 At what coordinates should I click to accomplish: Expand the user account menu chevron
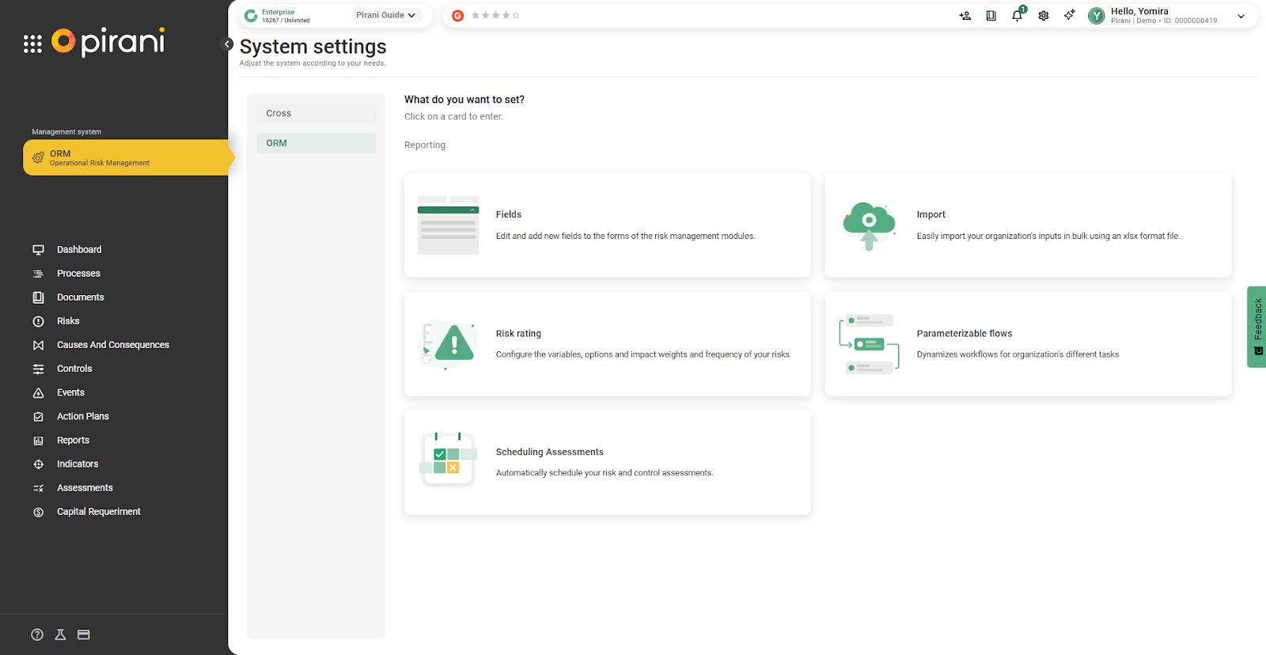pyautogui.click(x=1241, y=16)
